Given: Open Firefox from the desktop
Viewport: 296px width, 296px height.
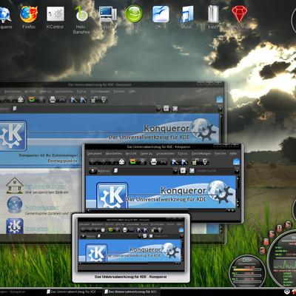Looking at the screenshot, I should 29,14.
